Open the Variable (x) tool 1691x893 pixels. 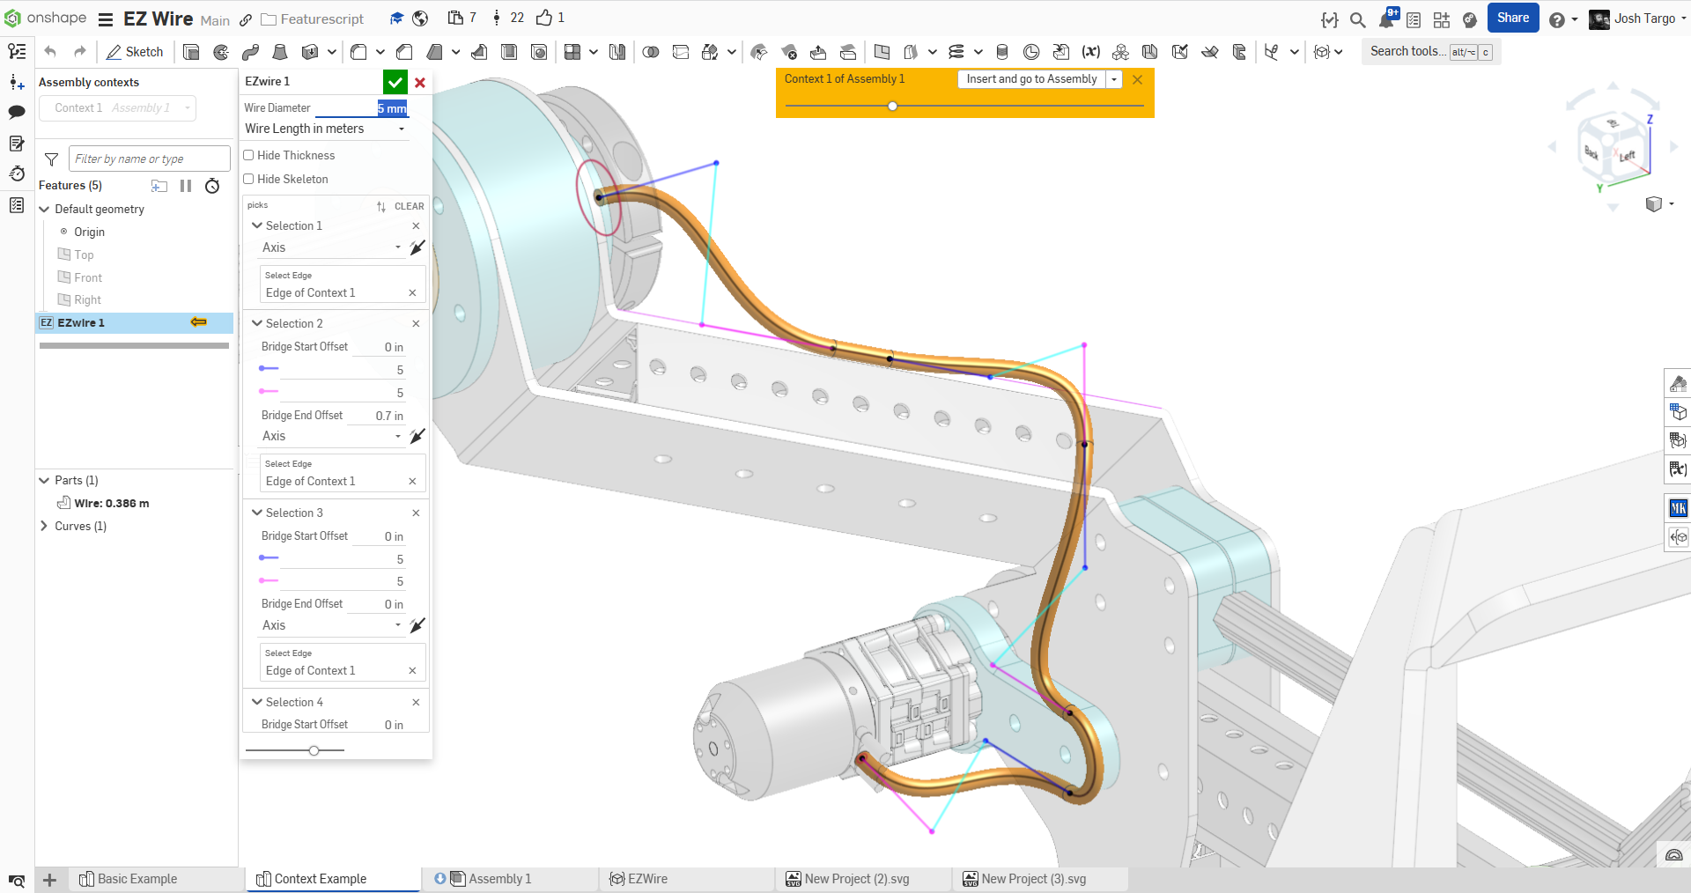point(1090,52)
